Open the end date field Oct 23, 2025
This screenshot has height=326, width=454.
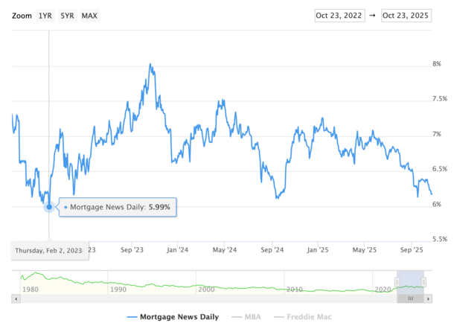point(406,15)
